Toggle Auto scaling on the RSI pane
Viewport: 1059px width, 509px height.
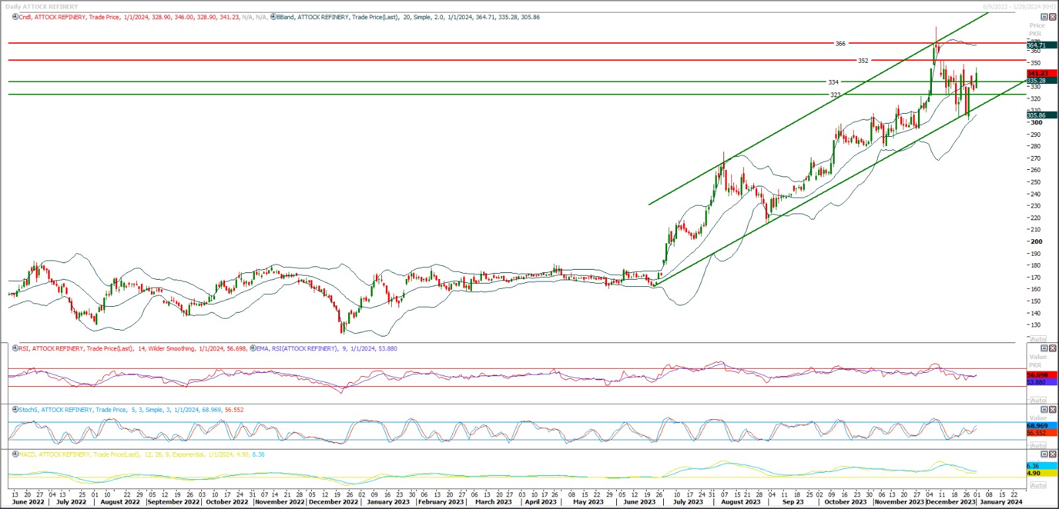pyautogui.click(x=1038, y=401)
